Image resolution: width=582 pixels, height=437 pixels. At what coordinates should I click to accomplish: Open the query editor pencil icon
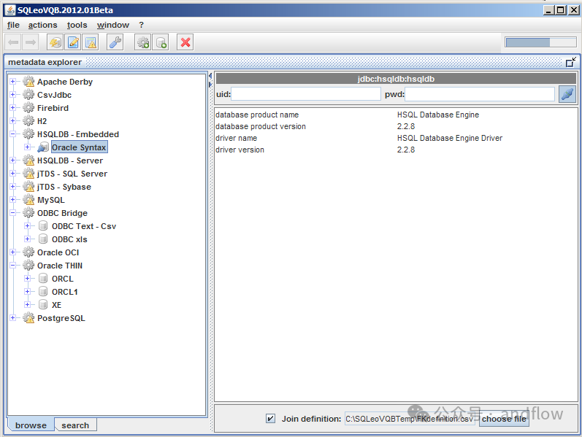coord(74,42)
